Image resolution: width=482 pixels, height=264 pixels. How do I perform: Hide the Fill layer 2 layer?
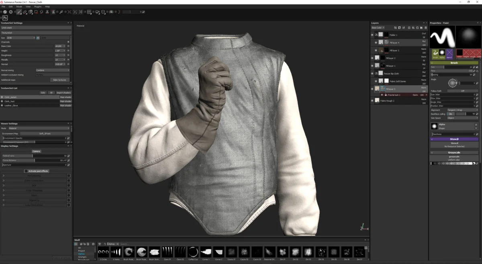tap(372, 57)
